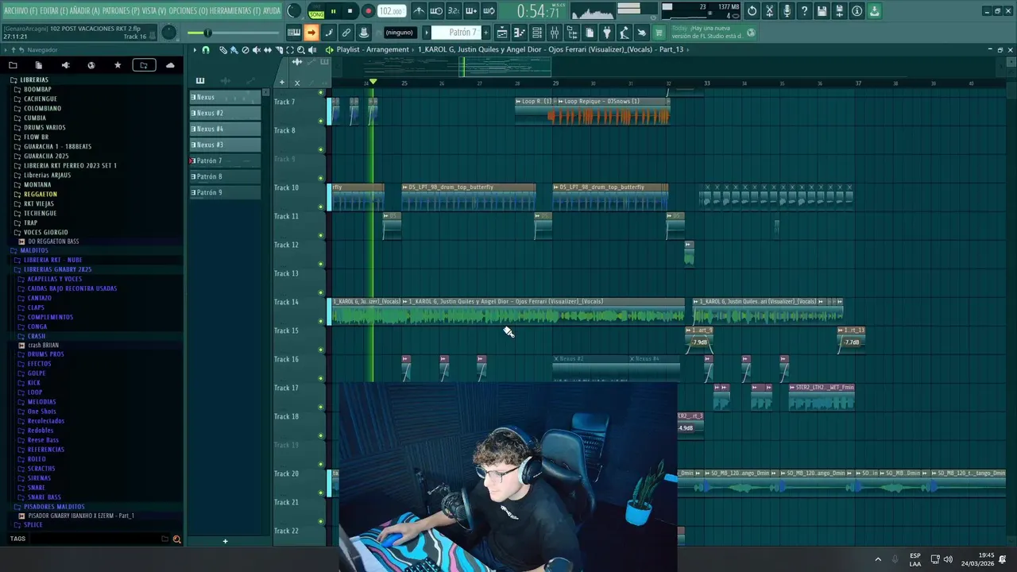Toggle the link/multilink controllers icon
Viewport: 1017px width, 572px height.
pyautogui.click(x=346, y=33)
